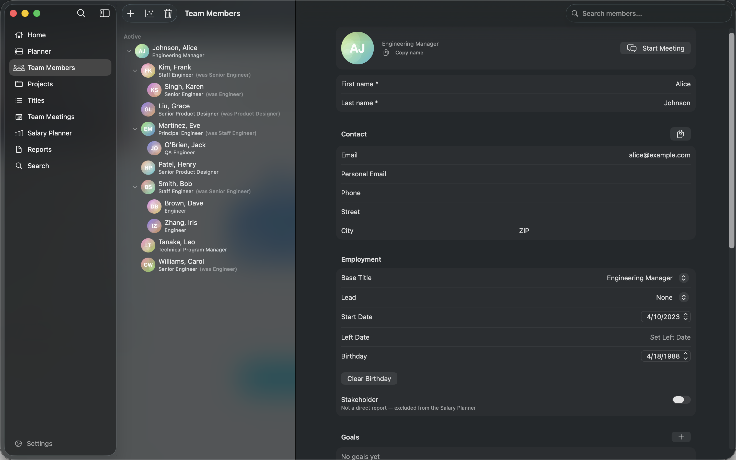Viewport: 736px width, 460px height.
Task: Open Search in the sidebar
Action: [x=60, y=166]
